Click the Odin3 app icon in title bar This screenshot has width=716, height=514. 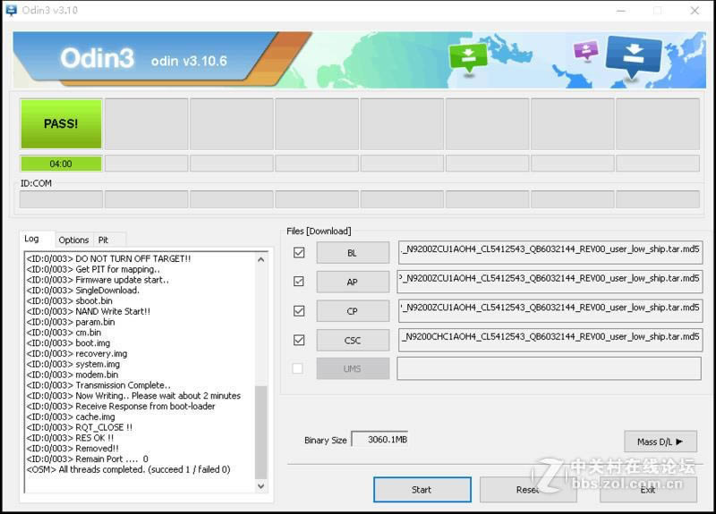coord(10,10)
